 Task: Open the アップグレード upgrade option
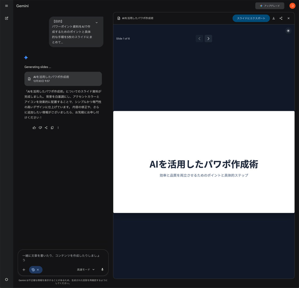point(270,6)
